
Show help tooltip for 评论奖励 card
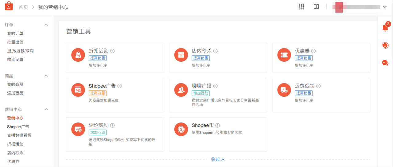coord(112,125)
